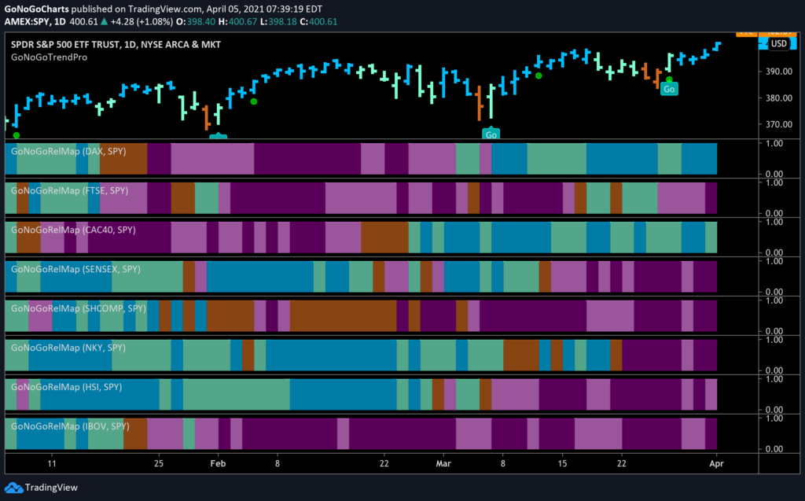Click the high price H:400.67 value
The width and height of the screenshot is (805, 501).
(237, 21)
